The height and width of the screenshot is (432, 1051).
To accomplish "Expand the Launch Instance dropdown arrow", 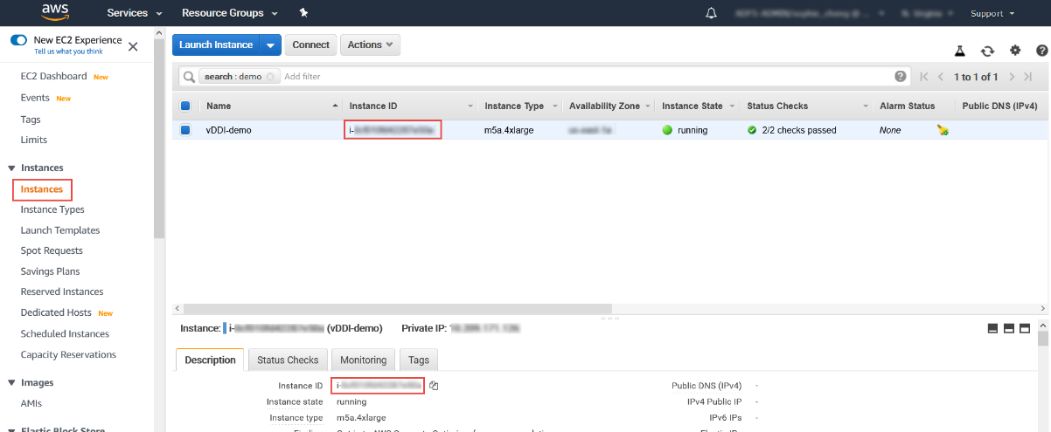I will coord(271,45).
